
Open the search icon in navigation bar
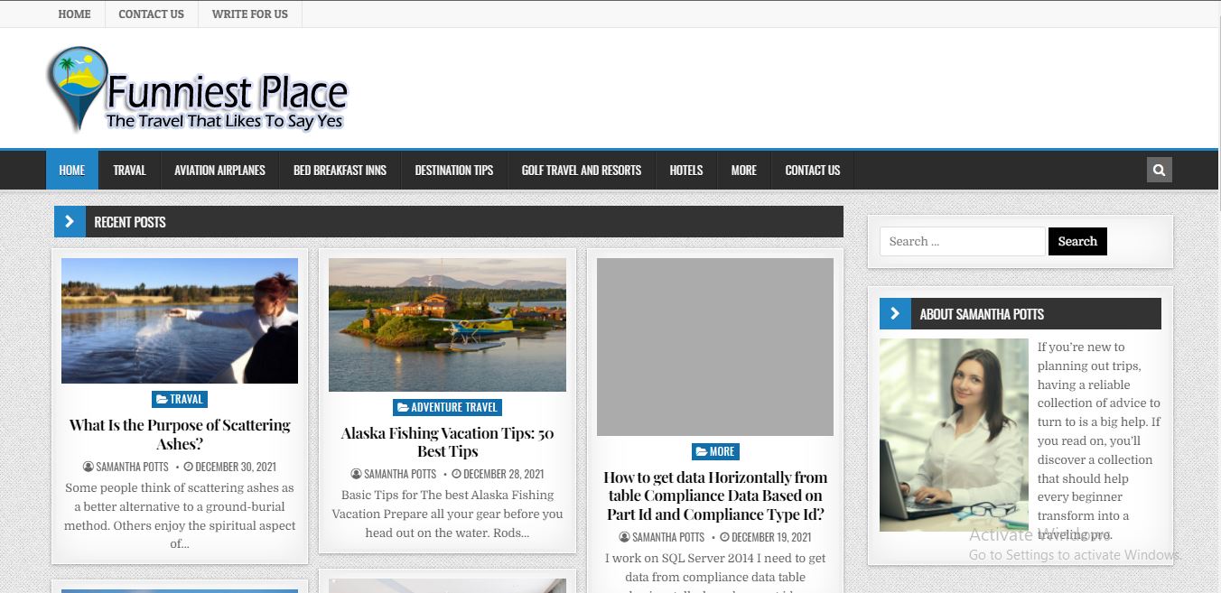click(x=1159, y=170)
